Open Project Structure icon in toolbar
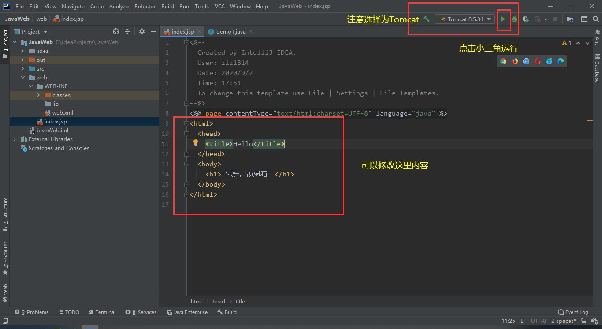Viewport: 602px width, 329px height. [x=570, y=19]
